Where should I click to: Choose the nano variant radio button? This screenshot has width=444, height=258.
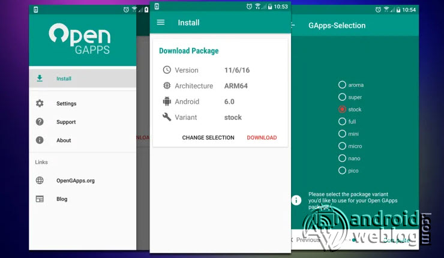click(342, 158)
